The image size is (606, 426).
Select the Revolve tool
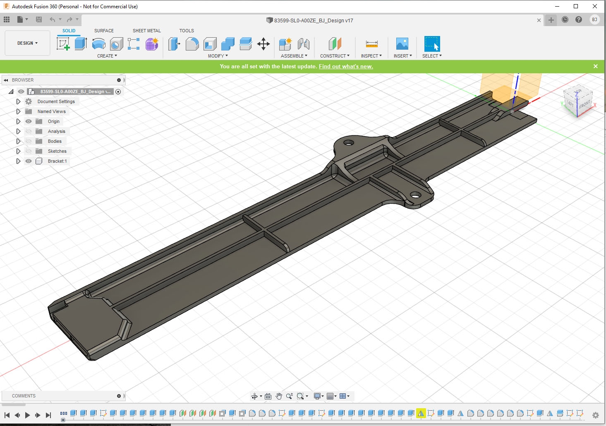coord(98,44)
